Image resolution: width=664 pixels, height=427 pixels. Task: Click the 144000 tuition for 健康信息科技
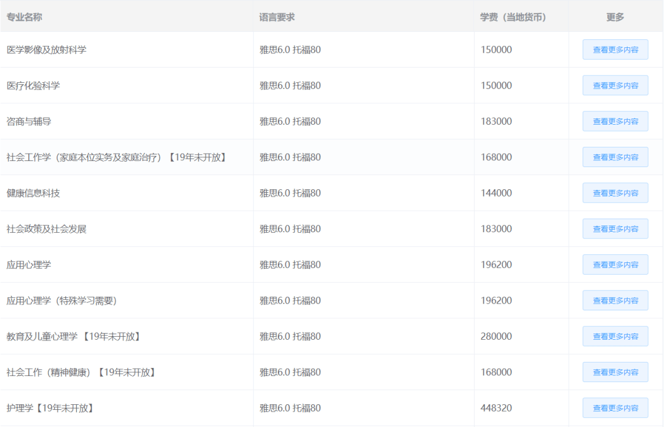[496, 193]
